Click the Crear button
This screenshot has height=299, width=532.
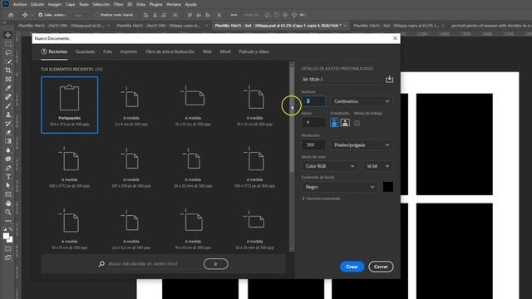click(x=352, y=267)
